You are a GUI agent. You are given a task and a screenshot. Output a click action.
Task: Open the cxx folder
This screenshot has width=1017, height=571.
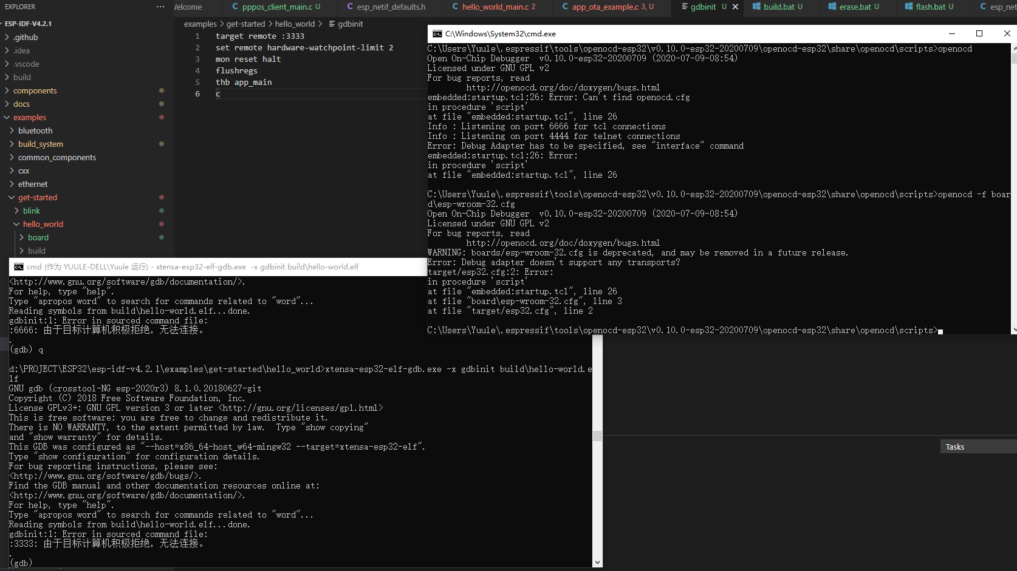coord(24,171)
